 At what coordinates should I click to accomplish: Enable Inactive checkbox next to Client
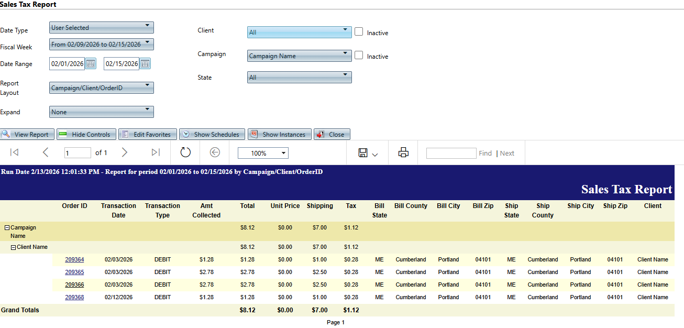pyautogui.click(x=359, y=31)
